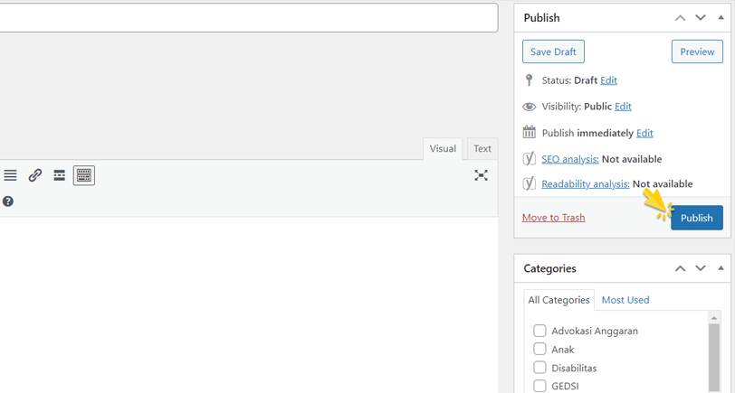The height and width of the screenshot is (393, 735).
Task: Check the Anak category checkbox
Action: 540,349
